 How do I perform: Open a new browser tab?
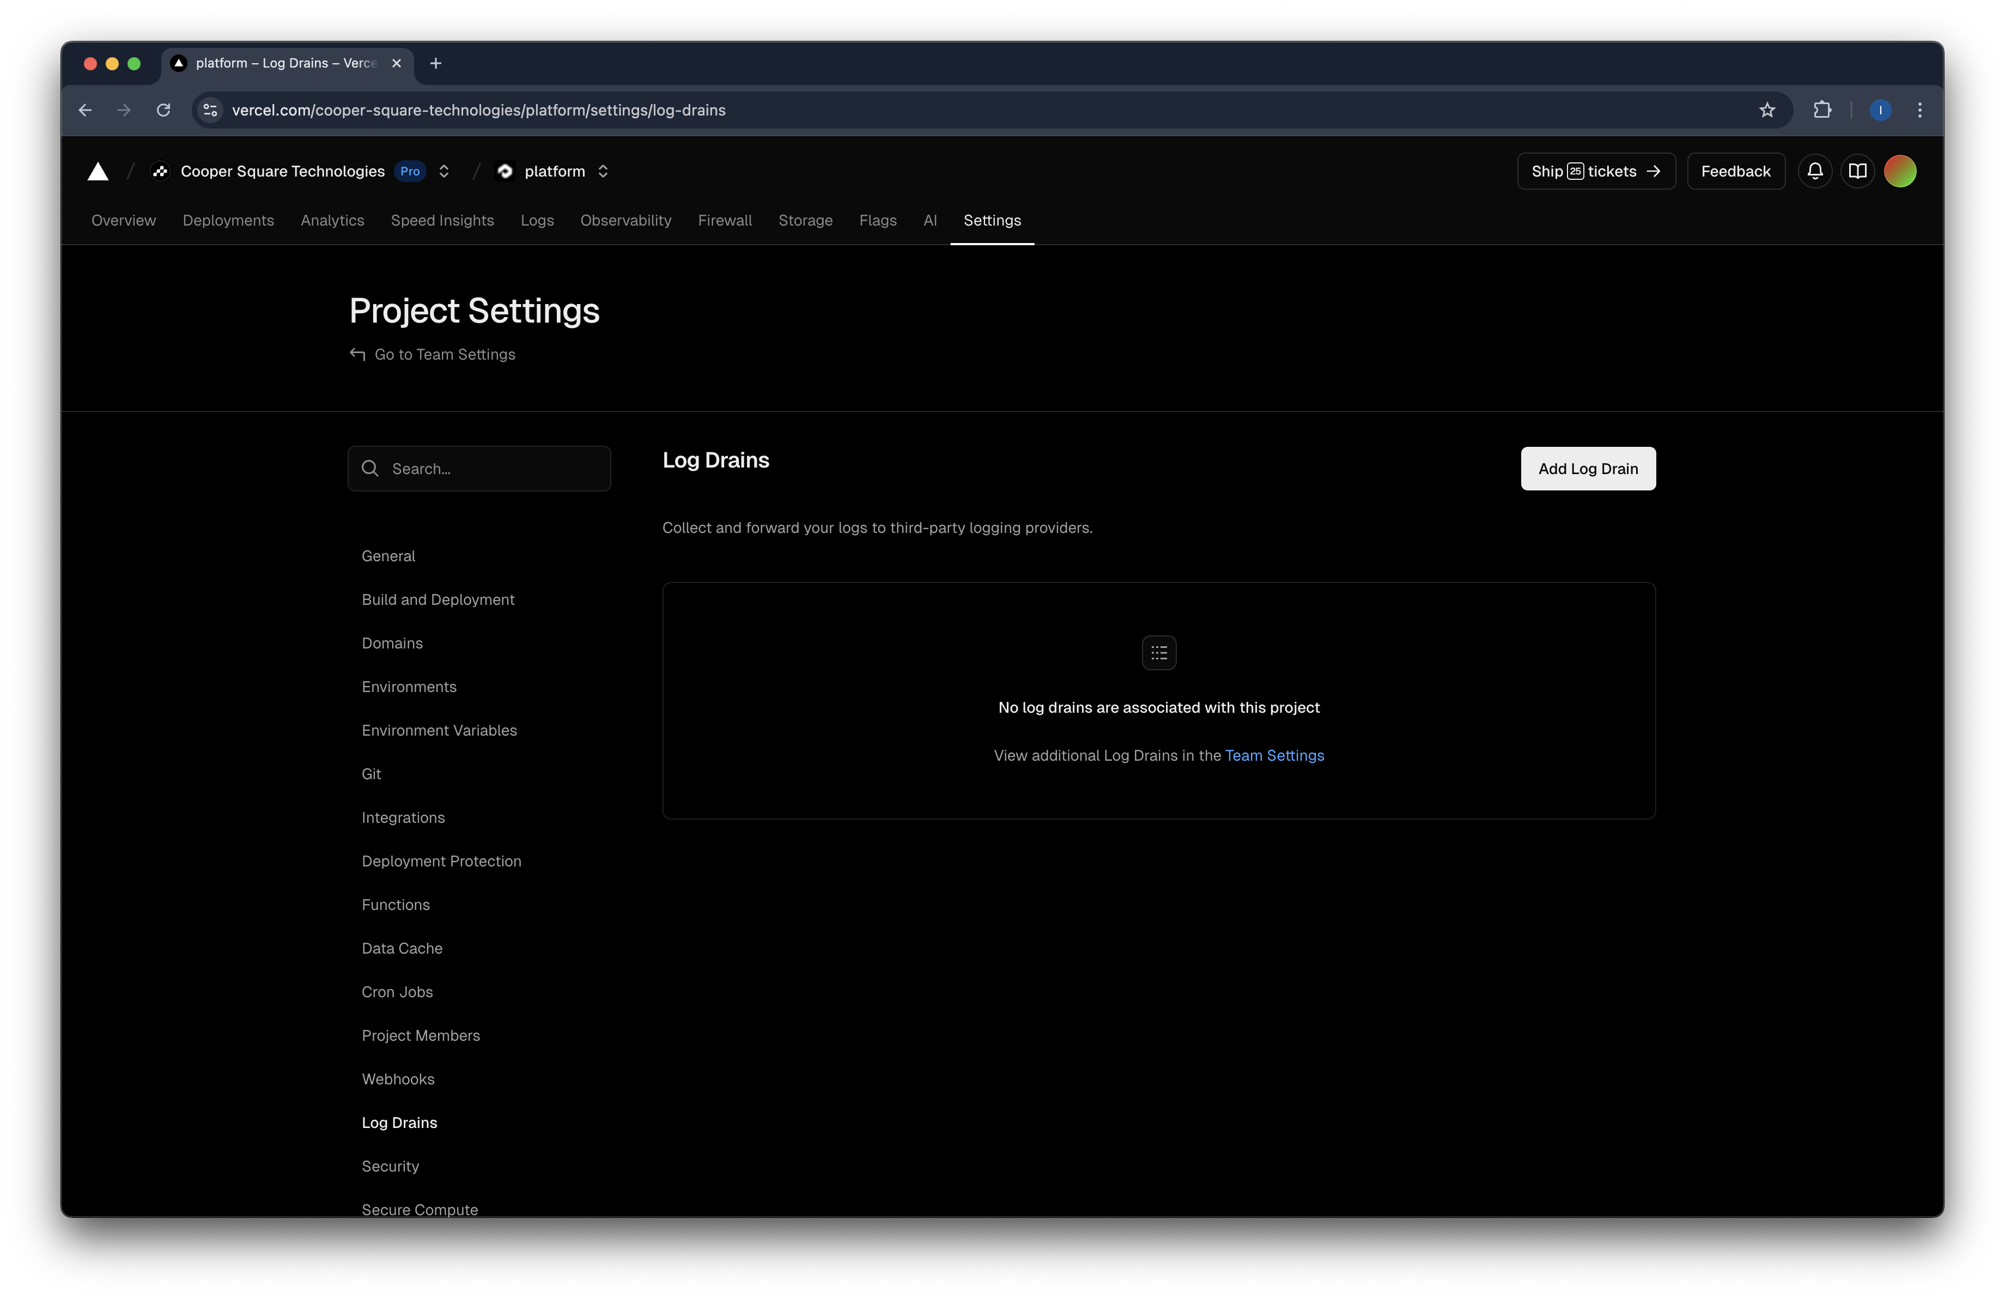[435, 63]
